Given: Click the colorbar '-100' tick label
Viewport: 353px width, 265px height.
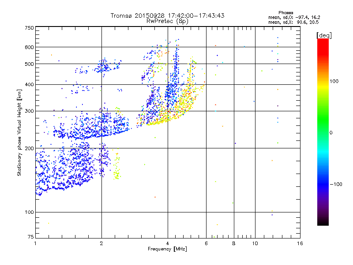Looking at the screenshot, I should point(336,184).
